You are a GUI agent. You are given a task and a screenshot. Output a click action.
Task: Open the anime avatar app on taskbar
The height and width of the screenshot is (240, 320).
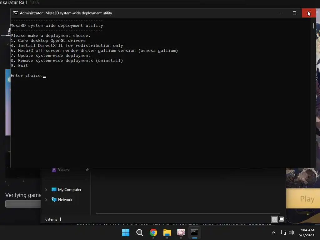coord(181,232)
